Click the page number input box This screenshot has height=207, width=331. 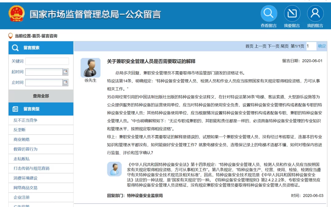tap(311, 46)
